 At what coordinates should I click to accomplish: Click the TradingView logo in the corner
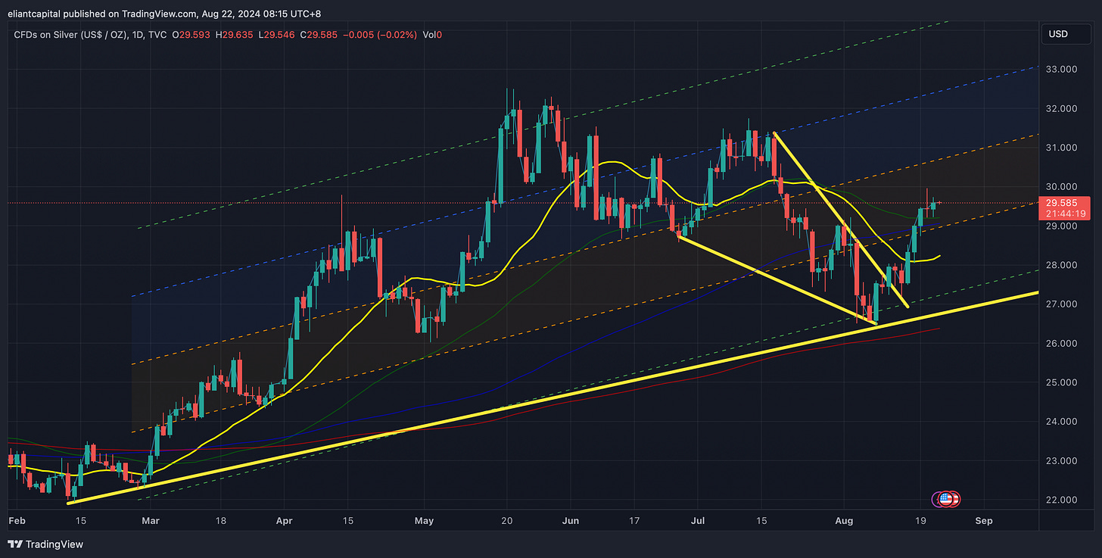pyautogui.click(x=45, y=544)
